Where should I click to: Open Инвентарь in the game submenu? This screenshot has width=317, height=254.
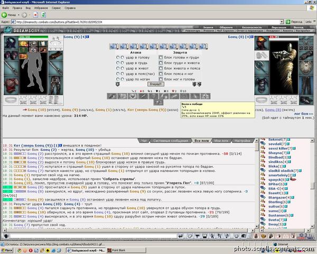click(x=193, y=31)
